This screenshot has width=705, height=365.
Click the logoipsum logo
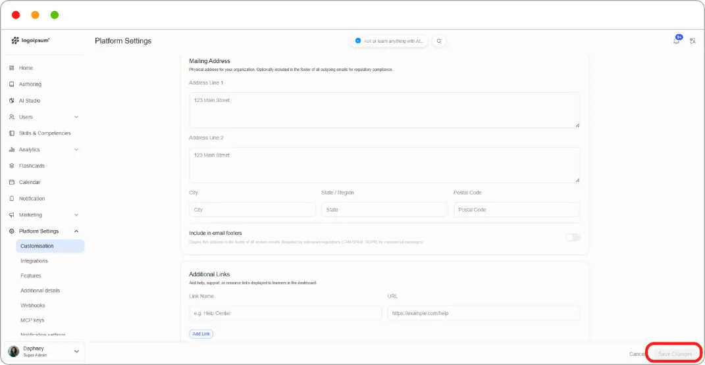pyautogui.click(x=30, y=40)
